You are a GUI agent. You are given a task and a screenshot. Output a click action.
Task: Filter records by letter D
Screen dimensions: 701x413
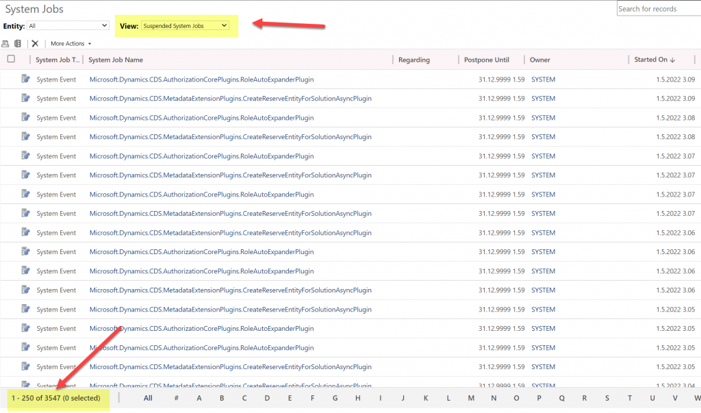click(x=268, y=398)
